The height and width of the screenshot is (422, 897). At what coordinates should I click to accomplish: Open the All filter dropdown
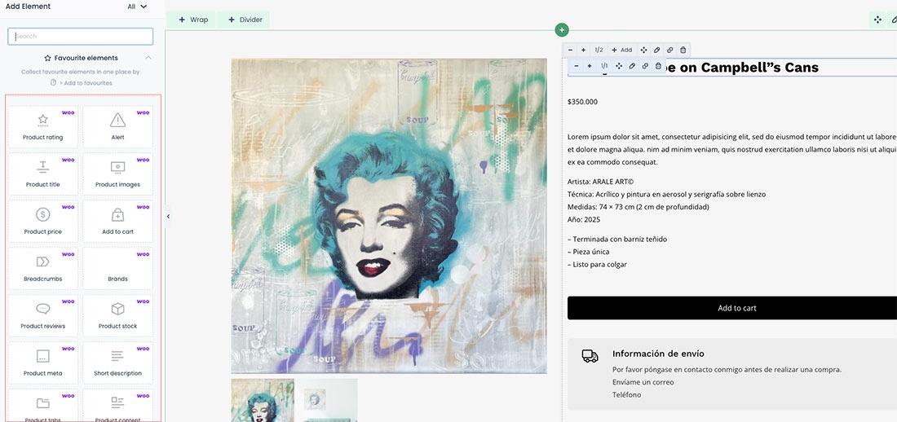137,7
